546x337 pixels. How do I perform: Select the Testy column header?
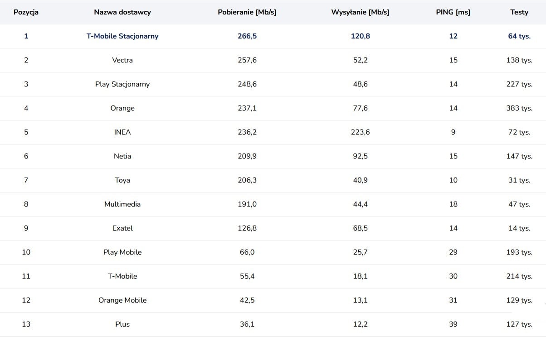coord(519,12)
